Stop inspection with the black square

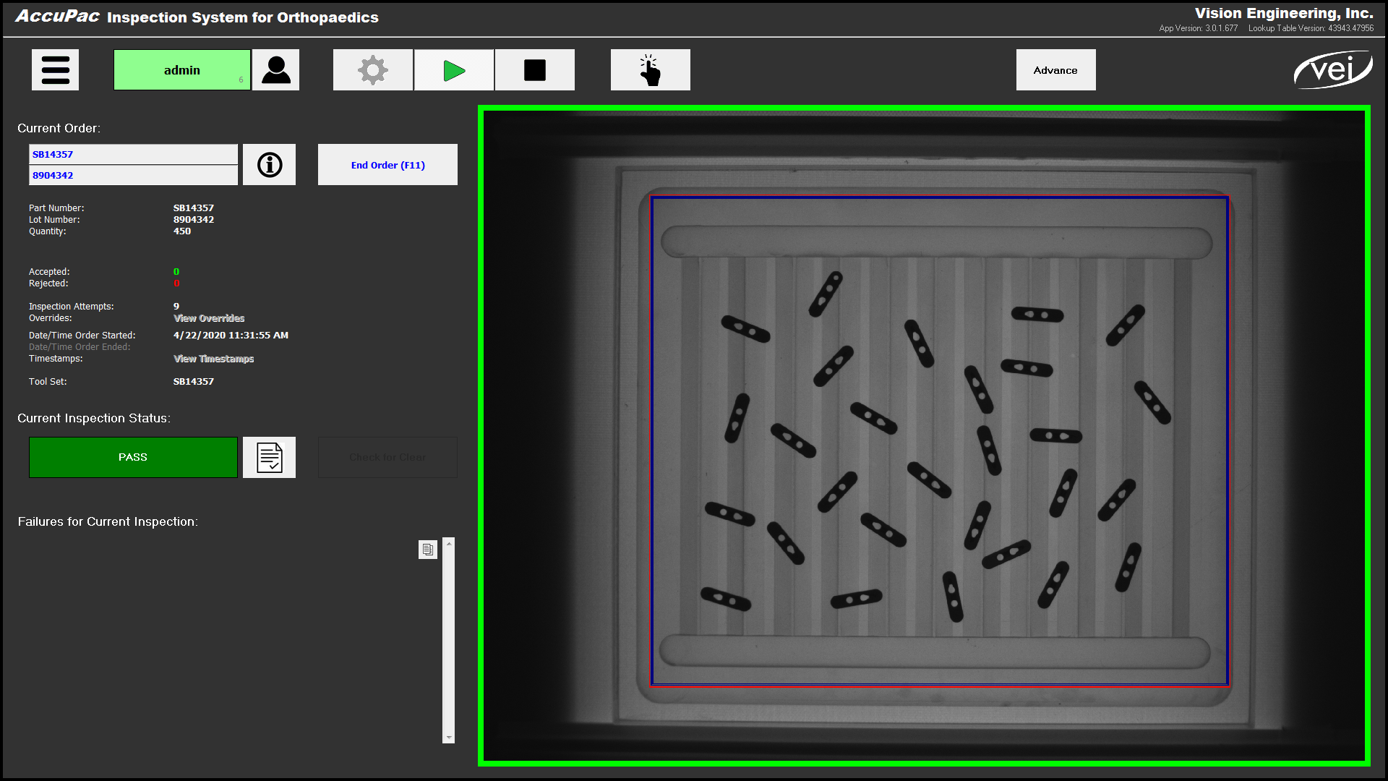pos(535,70)
